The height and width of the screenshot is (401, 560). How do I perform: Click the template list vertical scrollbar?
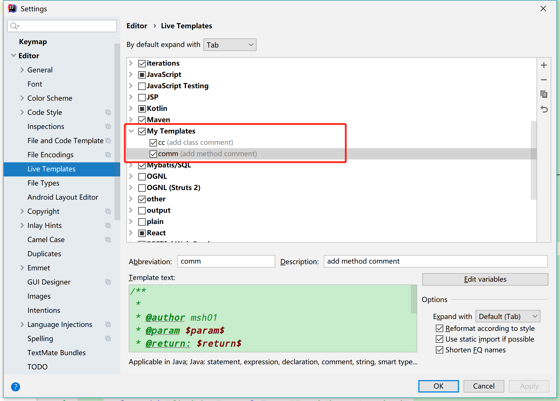pyautogui.click(x=533, y=160)
